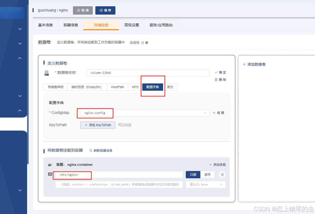Click 添加挂载 for nginx-container
Image resolution: width=315 pixels, height=214 pixels.
point(217,165)
